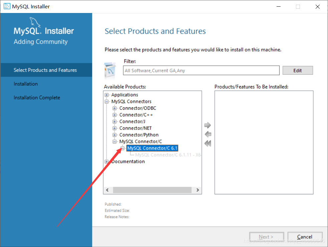Select the Documentation tree item

click(128, 162)
